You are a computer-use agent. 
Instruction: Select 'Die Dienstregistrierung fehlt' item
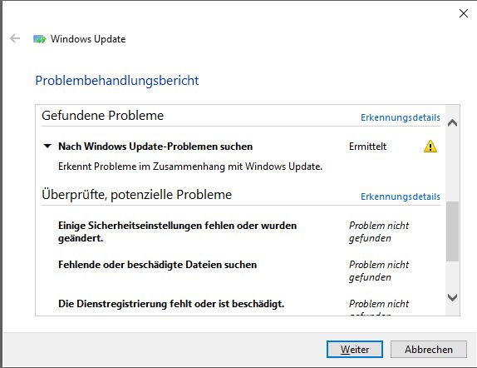(171, 304)
